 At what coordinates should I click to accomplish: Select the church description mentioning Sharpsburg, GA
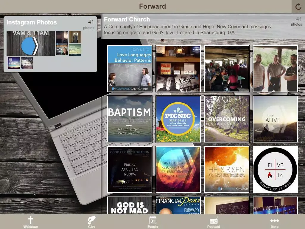(x=187, y=30)
